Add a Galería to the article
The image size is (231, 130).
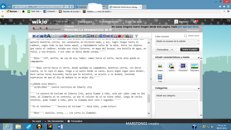coord(171,67)
